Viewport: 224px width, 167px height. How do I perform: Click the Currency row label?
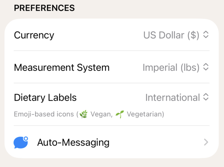click(x=34, y=35)
